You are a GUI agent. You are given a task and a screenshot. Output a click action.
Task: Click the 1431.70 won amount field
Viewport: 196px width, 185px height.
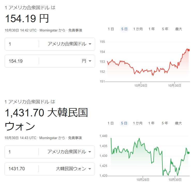tap(22, 169)
